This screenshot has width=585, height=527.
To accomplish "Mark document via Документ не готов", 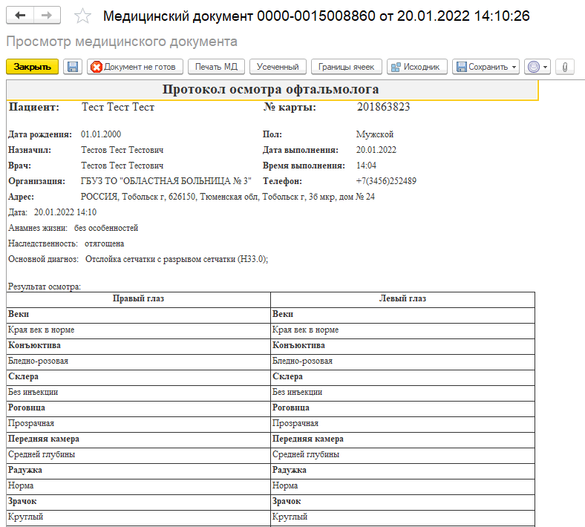I will (134, 67).
